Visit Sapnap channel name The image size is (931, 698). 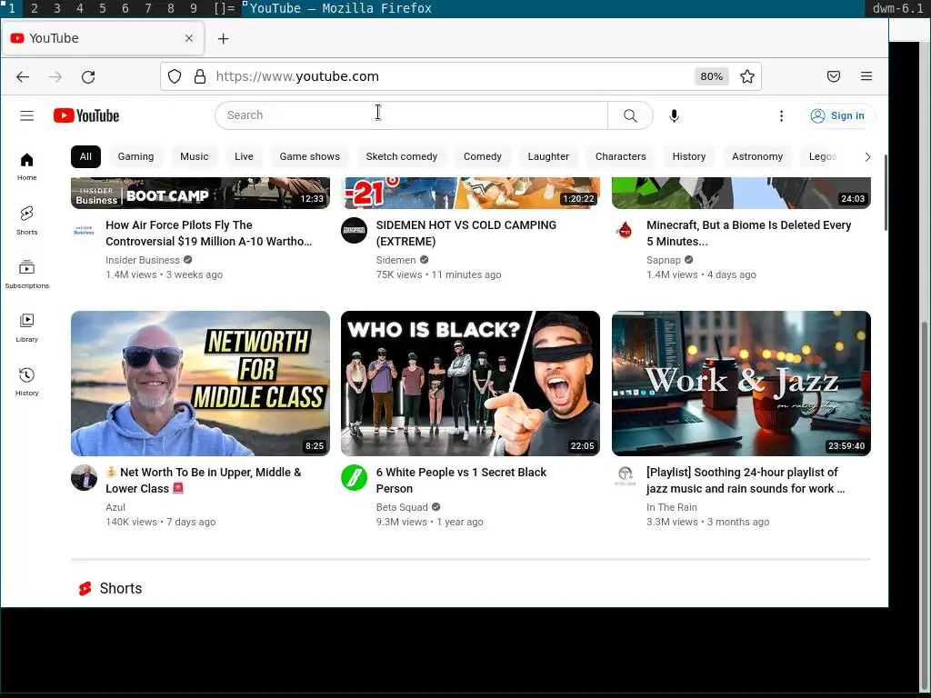[x=663, y=260]
